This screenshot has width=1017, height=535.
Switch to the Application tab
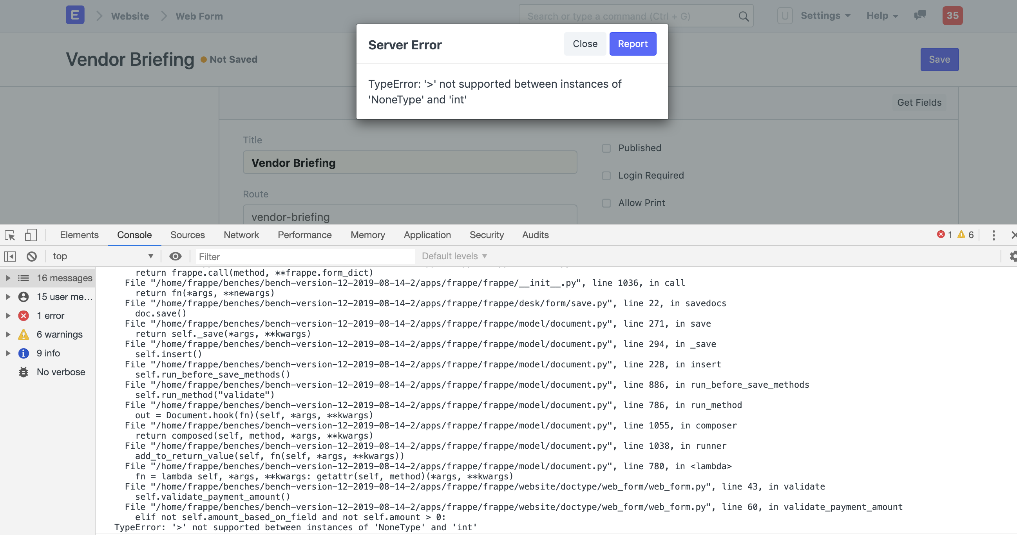pos(427,235)
